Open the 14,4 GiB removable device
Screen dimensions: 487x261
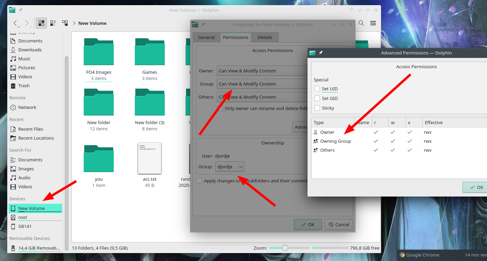[35, 248]
